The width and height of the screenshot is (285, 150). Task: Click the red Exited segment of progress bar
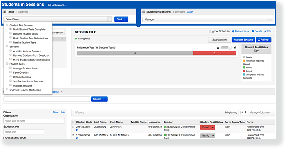click(x=214, y=53)
